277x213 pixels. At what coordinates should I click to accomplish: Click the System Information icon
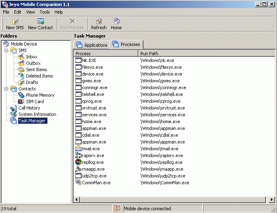coord(14,114)
